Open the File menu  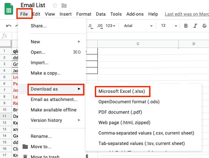(x=24, y=14)
